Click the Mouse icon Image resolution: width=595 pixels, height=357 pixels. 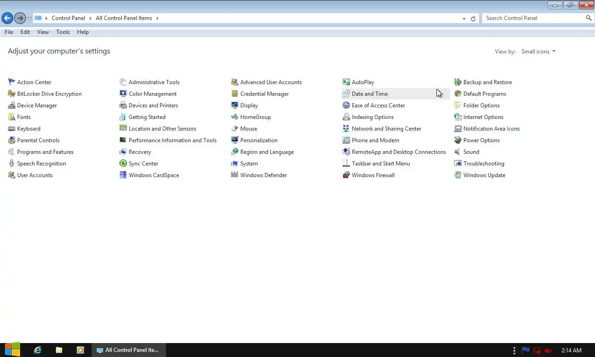point(235,129)
